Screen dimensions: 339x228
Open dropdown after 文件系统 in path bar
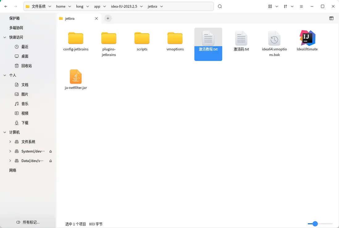click(x=50, y=6)
